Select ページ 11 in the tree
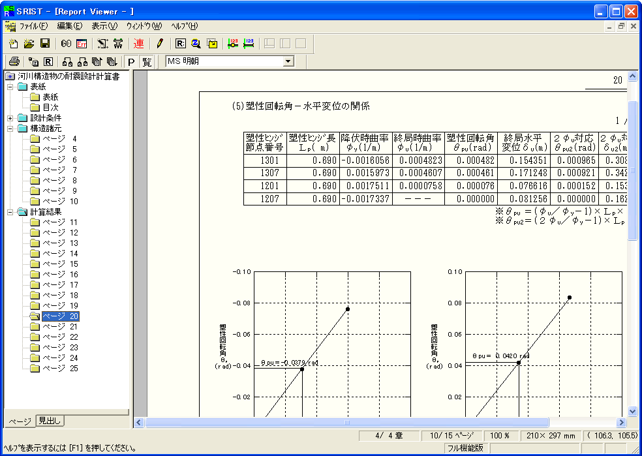Screen dimensions: 642x456 (x=60, y=222)
